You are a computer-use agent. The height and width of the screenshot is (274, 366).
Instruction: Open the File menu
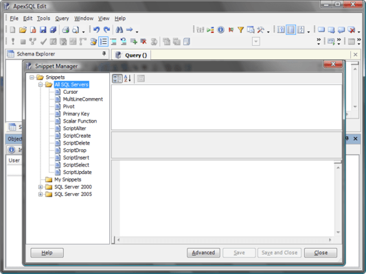point(14,18)
